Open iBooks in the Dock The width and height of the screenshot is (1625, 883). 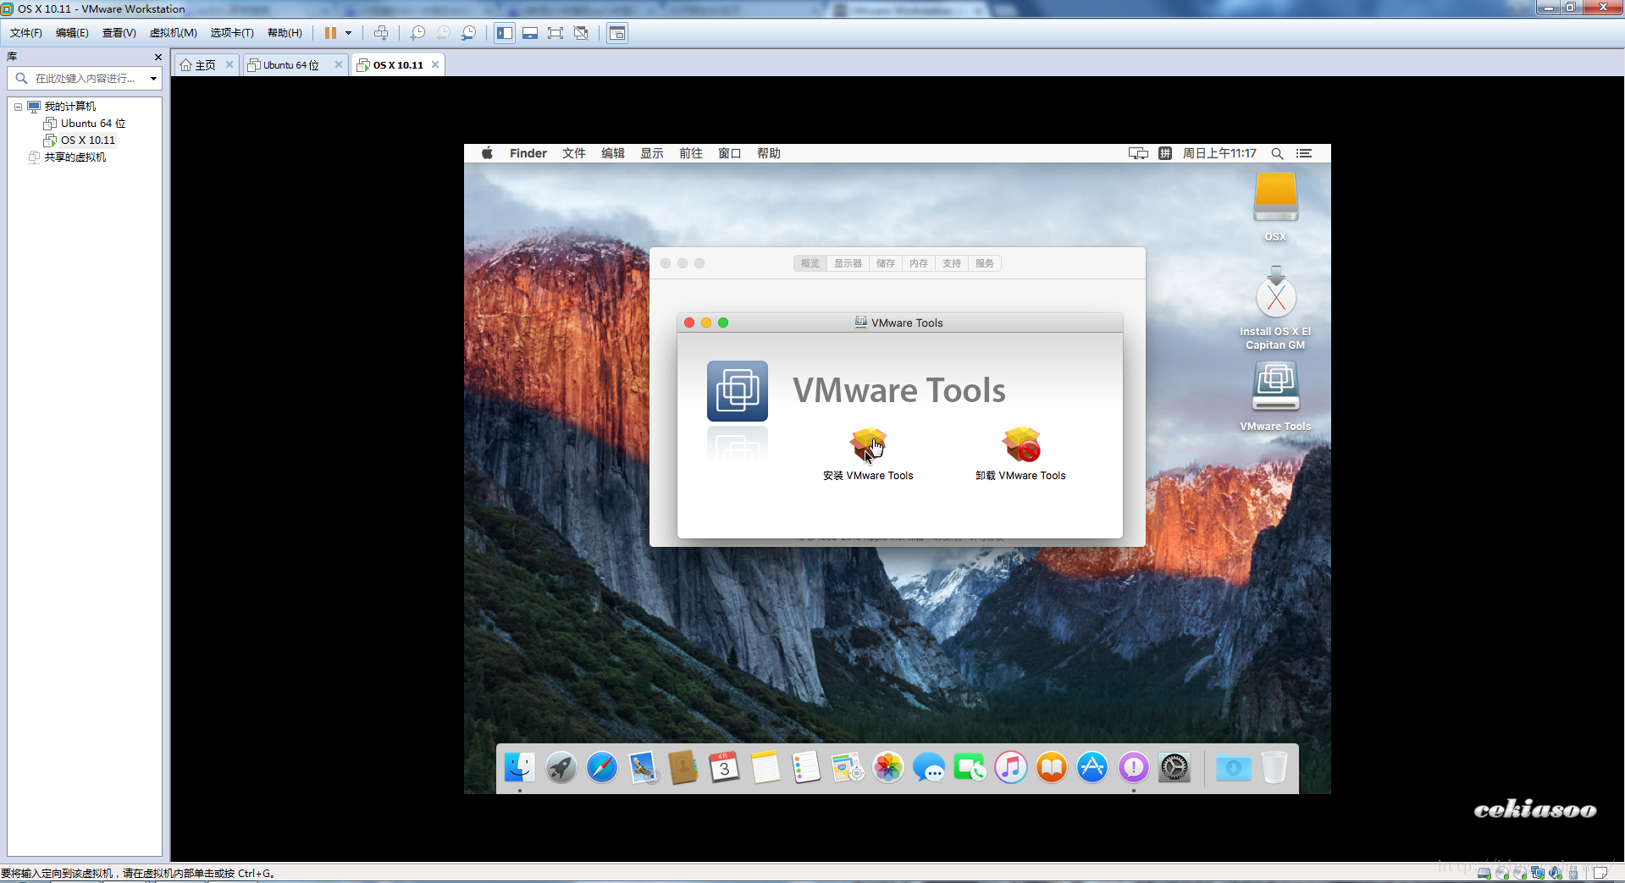pyautogui.click(x=1052, y=768)
